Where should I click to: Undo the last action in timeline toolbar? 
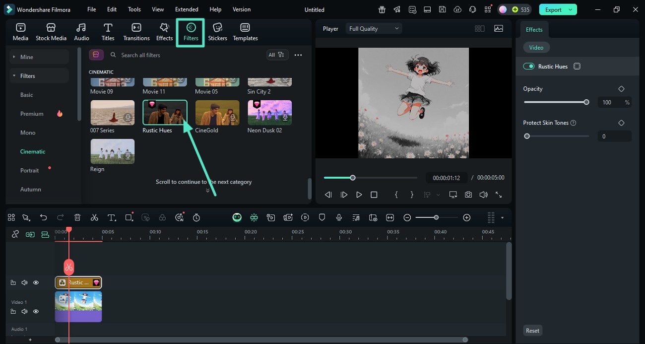tap(44, 217)
